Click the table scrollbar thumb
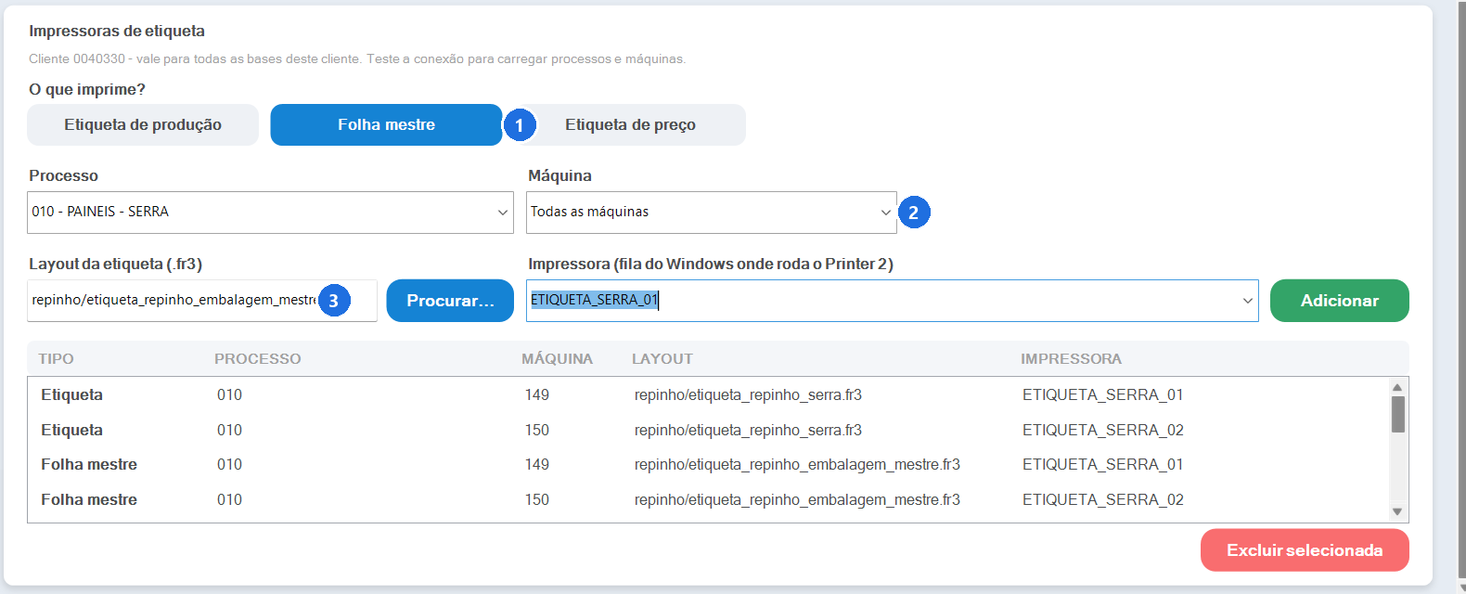Screen dimensions: 1466x594 point(1398,414)
